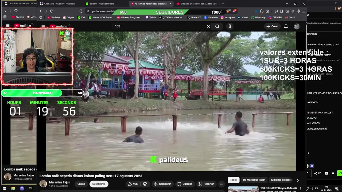
Task: Start voice search with microphone
Action: pyautogui.click(x=230, y=26)
